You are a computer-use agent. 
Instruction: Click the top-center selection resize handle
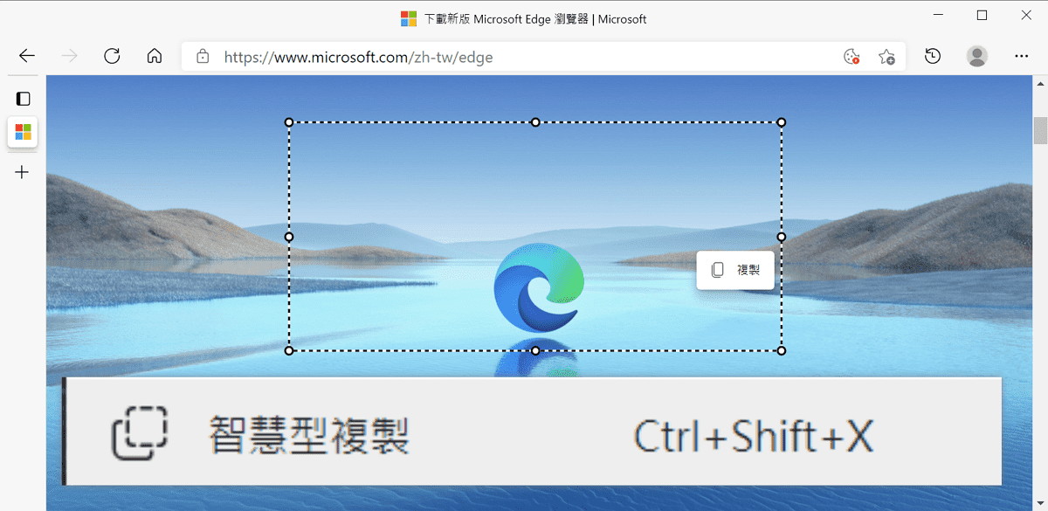click(534, 122)
